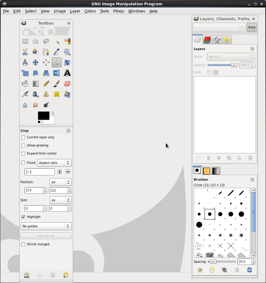Reset tool options to defaults
The height and width of the screenshot is (283, 266).
pyautogui.click(x=66, y=275)
